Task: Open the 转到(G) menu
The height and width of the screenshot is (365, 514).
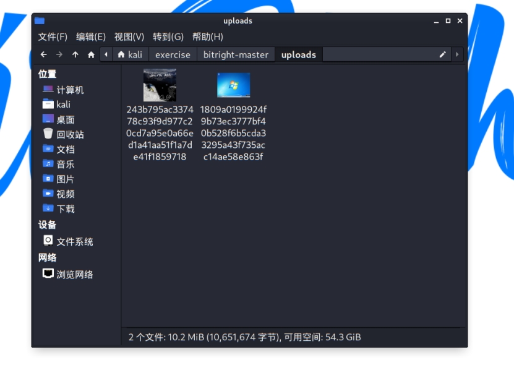Action: 168,37
